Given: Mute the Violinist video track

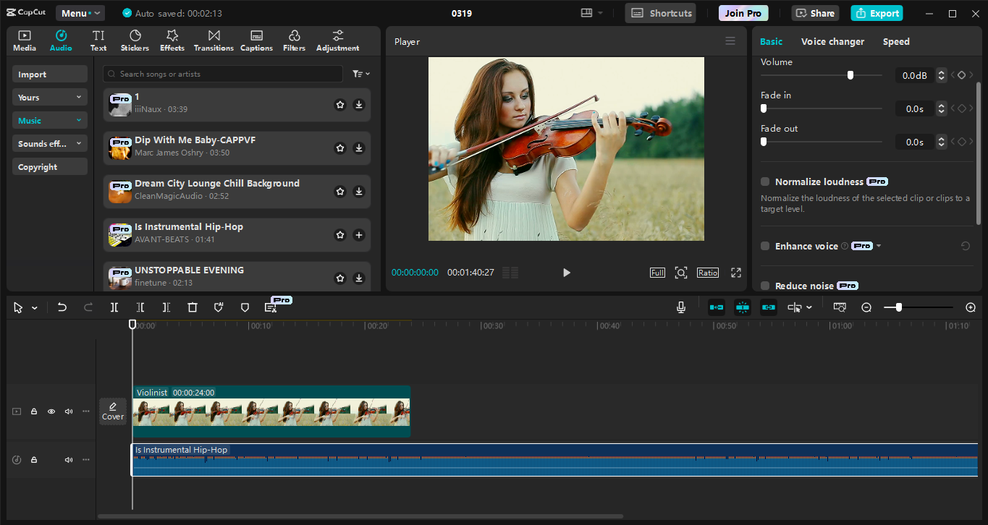Looking at the screenshot, I should point(68,411).
